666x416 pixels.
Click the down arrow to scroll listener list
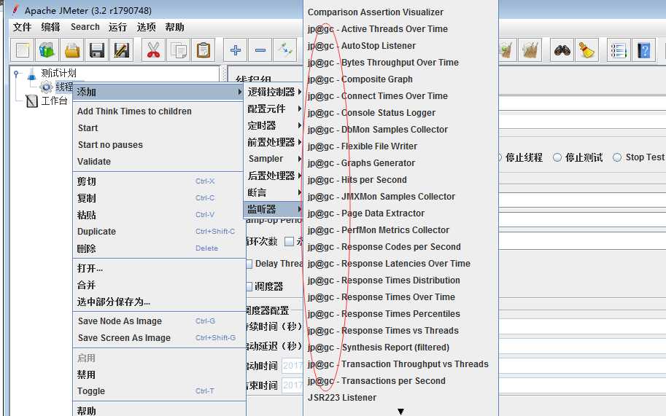400,412
